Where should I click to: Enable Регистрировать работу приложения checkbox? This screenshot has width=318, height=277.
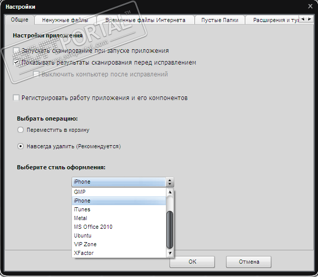[16, 98]
